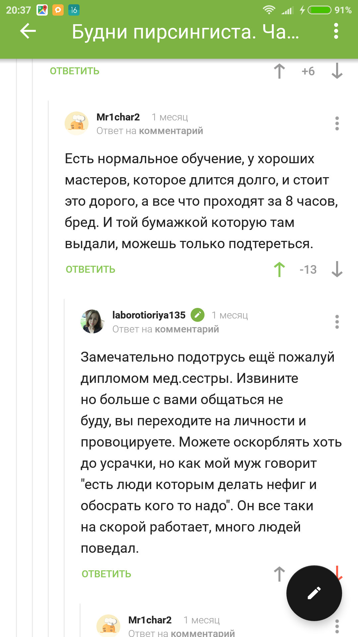This screenshot has height=637, width=358.
Task: Open options menu for Mr1char2's first comment
Action: point(337,123)
